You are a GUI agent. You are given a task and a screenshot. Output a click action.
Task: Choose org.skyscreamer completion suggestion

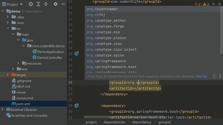click(x=152, y=9)
